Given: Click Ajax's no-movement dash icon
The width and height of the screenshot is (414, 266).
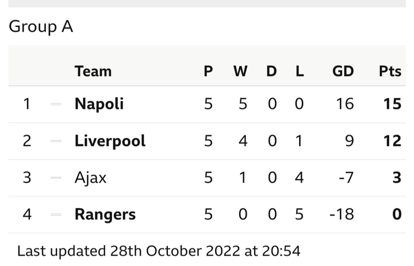Looking at the screenshot, I should [x=56, y=178].
